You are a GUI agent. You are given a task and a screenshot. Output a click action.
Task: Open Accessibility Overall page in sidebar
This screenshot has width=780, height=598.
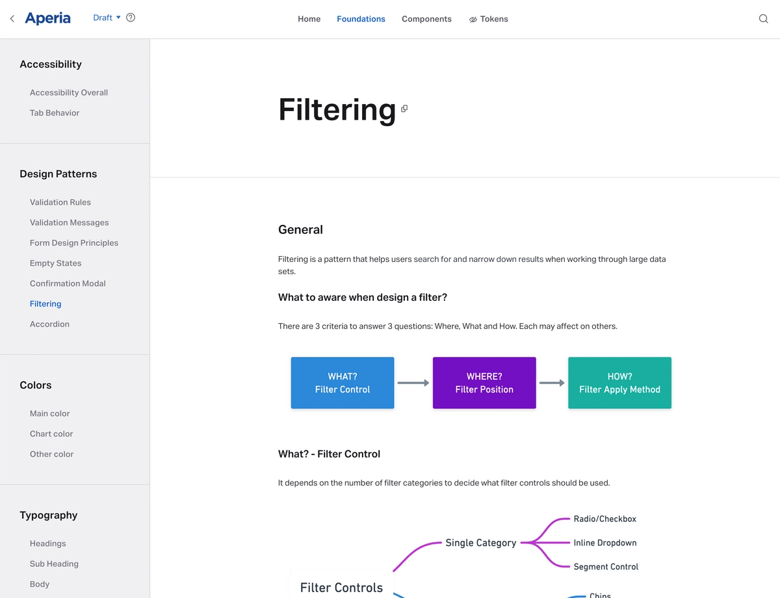pyautogui.click(x=69, y=92)
